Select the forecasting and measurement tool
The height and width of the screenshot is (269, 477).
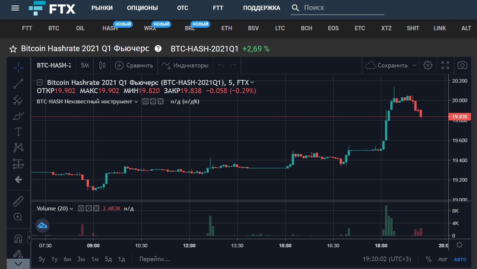coord(18,163)
